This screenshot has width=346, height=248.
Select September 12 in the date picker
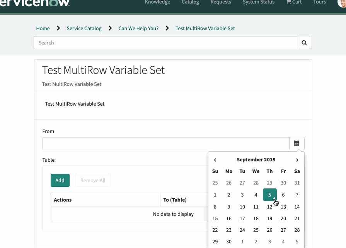coord(269,207)
